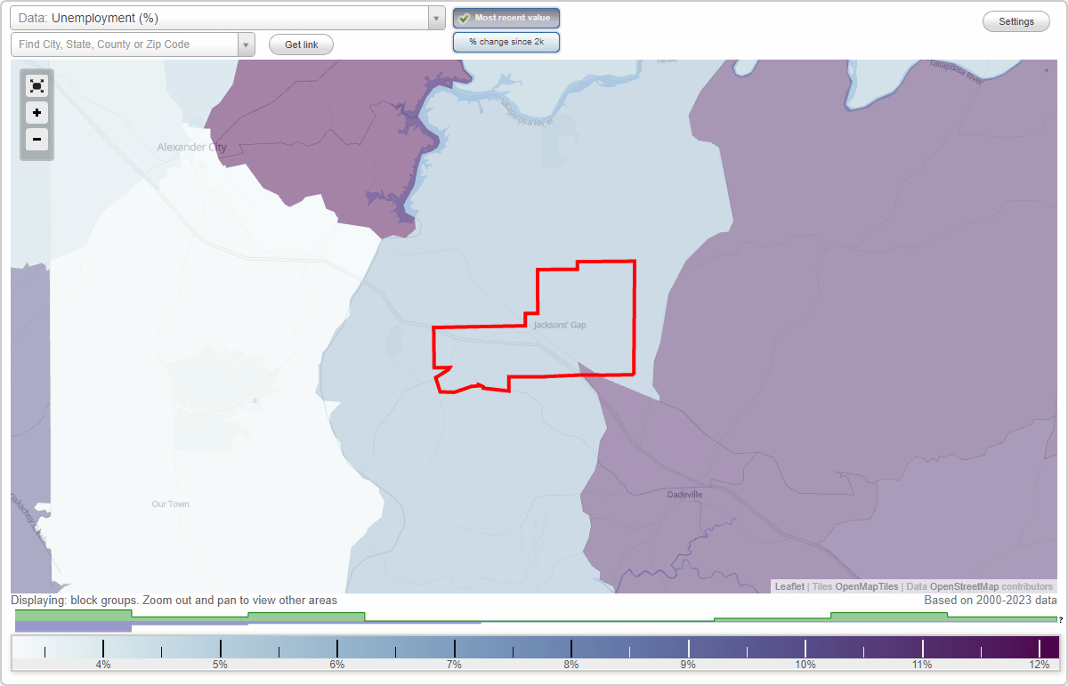Click the fullscreen extent icon on the map
This screenshot has width=1068, height=686.
36,85
